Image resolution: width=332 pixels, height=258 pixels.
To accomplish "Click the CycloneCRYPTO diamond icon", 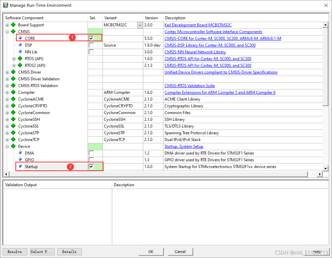I will tap(13, 106).
